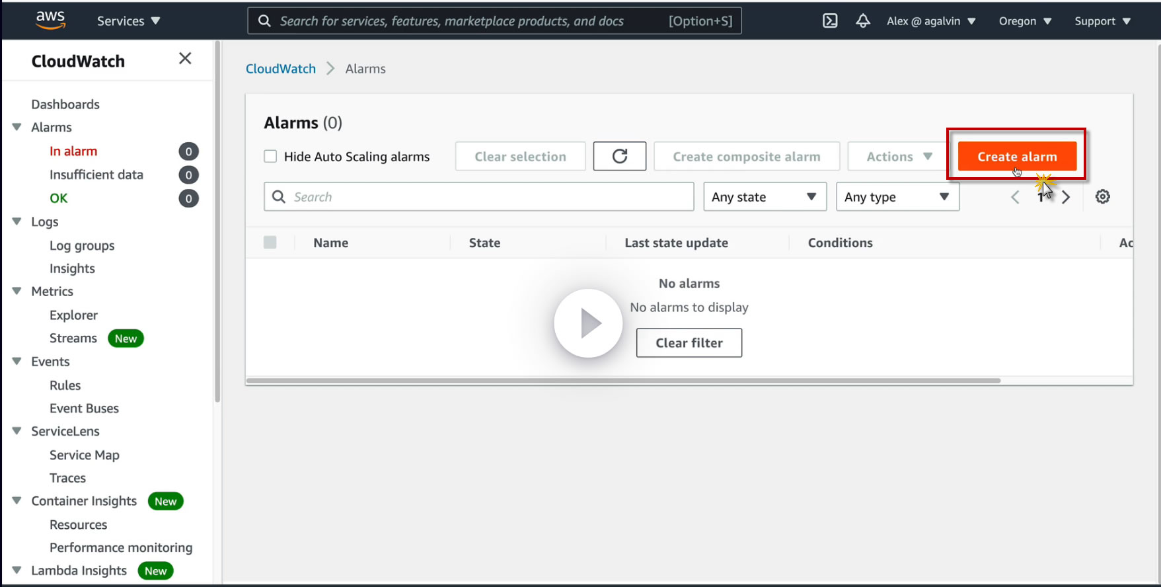Expand the Services menu
The height and width of the screenshot is (587, 1161).
click(128, 21)
